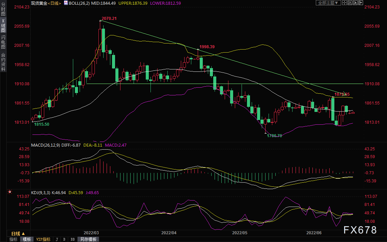Select the 模板 bottom tab
The image size is (387, 242).
(27, 239)
